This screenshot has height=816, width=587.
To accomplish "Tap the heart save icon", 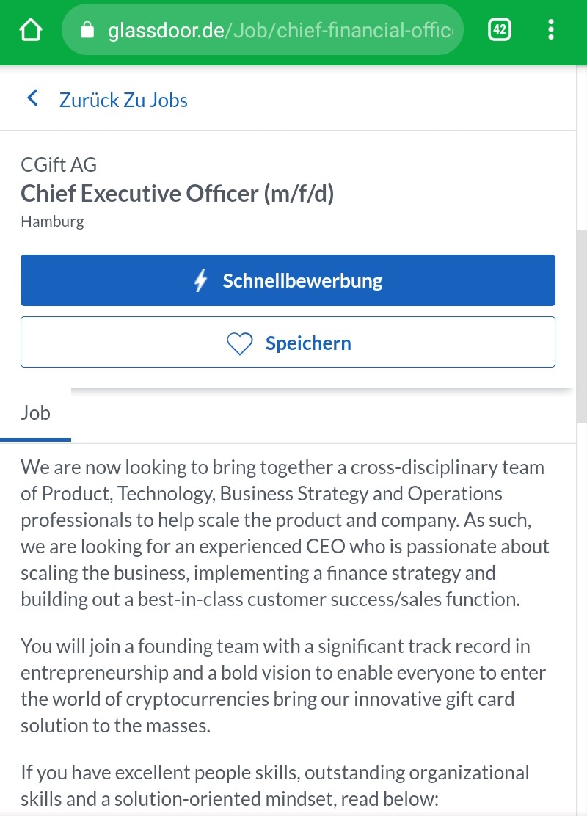I will click(x=240, y=343).
